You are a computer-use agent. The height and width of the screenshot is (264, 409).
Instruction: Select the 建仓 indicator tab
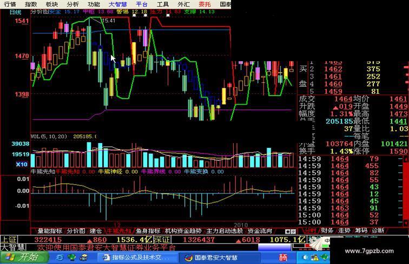point(96,231)
